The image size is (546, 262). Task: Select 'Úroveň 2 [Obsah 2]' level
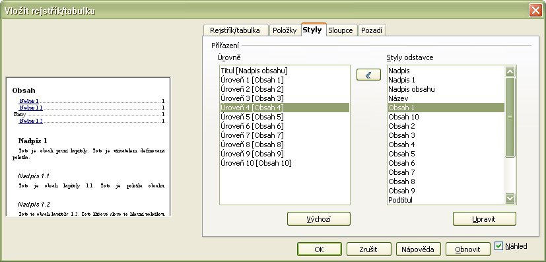pyautogui.click(x=285, y=89)
